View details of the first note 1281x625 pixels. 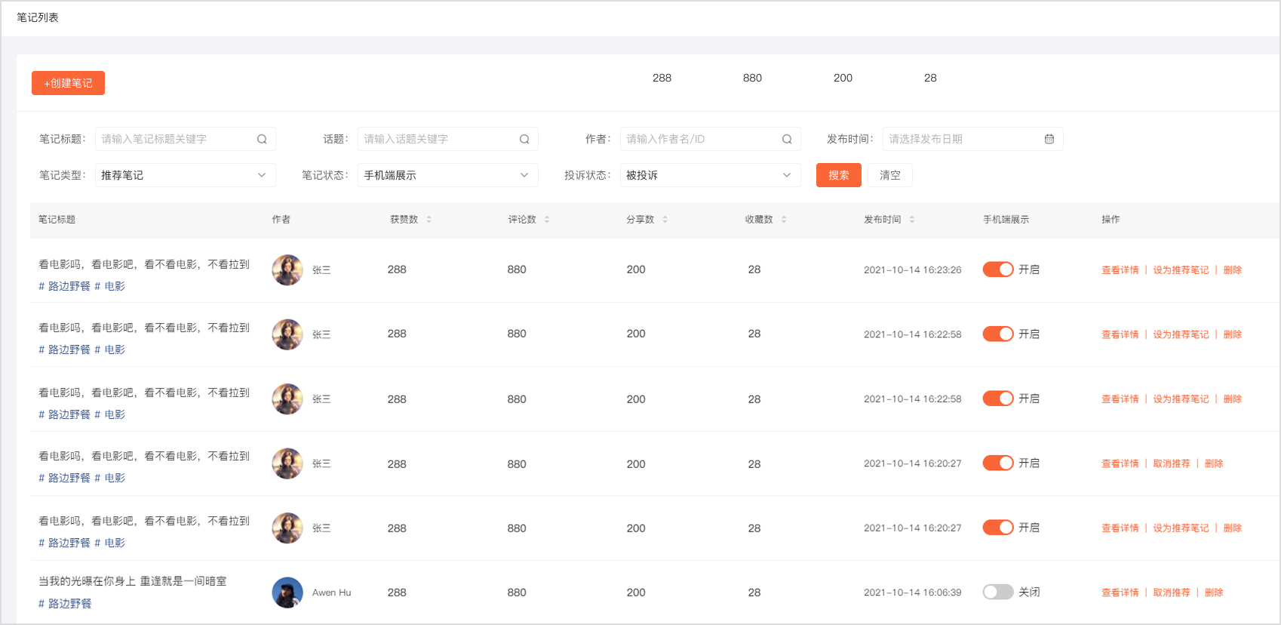tap(1120, 270)
